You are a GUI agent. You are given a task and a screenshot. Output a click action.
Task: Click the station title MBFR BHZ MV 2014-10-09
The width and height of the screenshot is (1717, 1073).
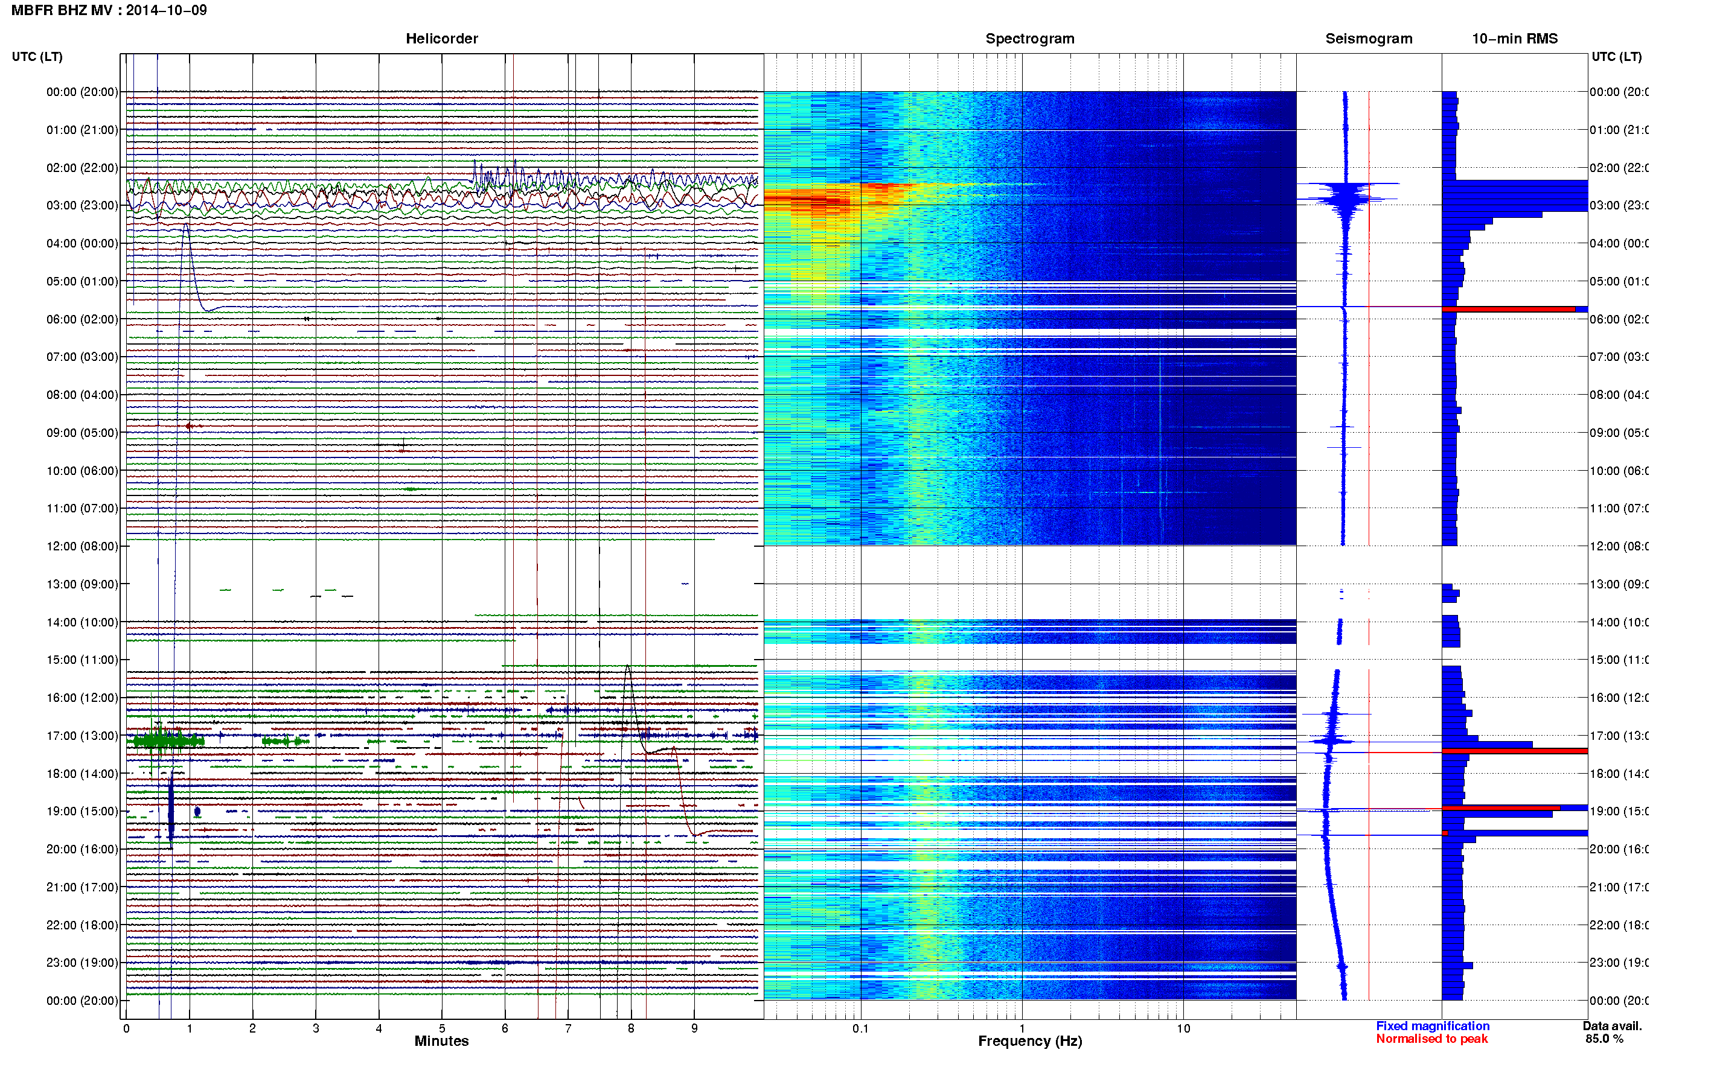point(109,10)
